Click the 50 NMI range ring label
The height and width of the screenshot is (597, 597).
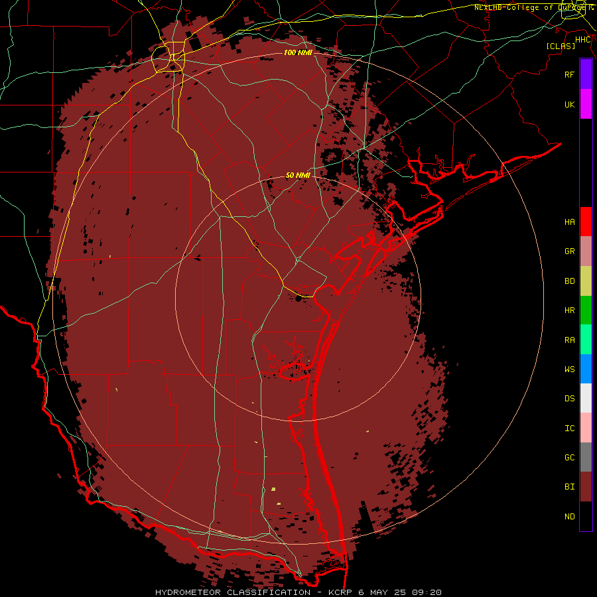pyautogui.click(x=298, y=176)
